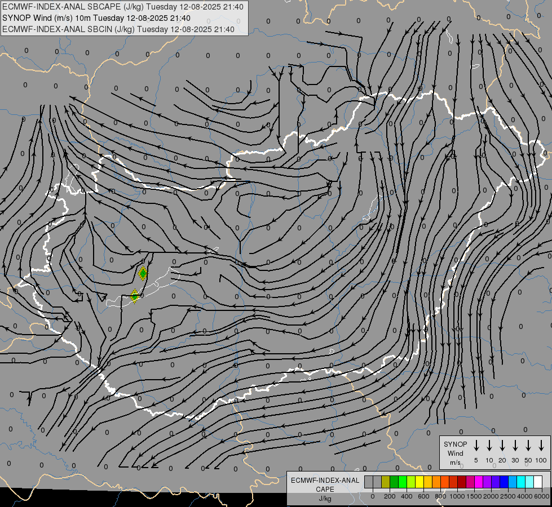
Task: Select the olive CAPE legend swatch
Action: (x=386, y=482)
